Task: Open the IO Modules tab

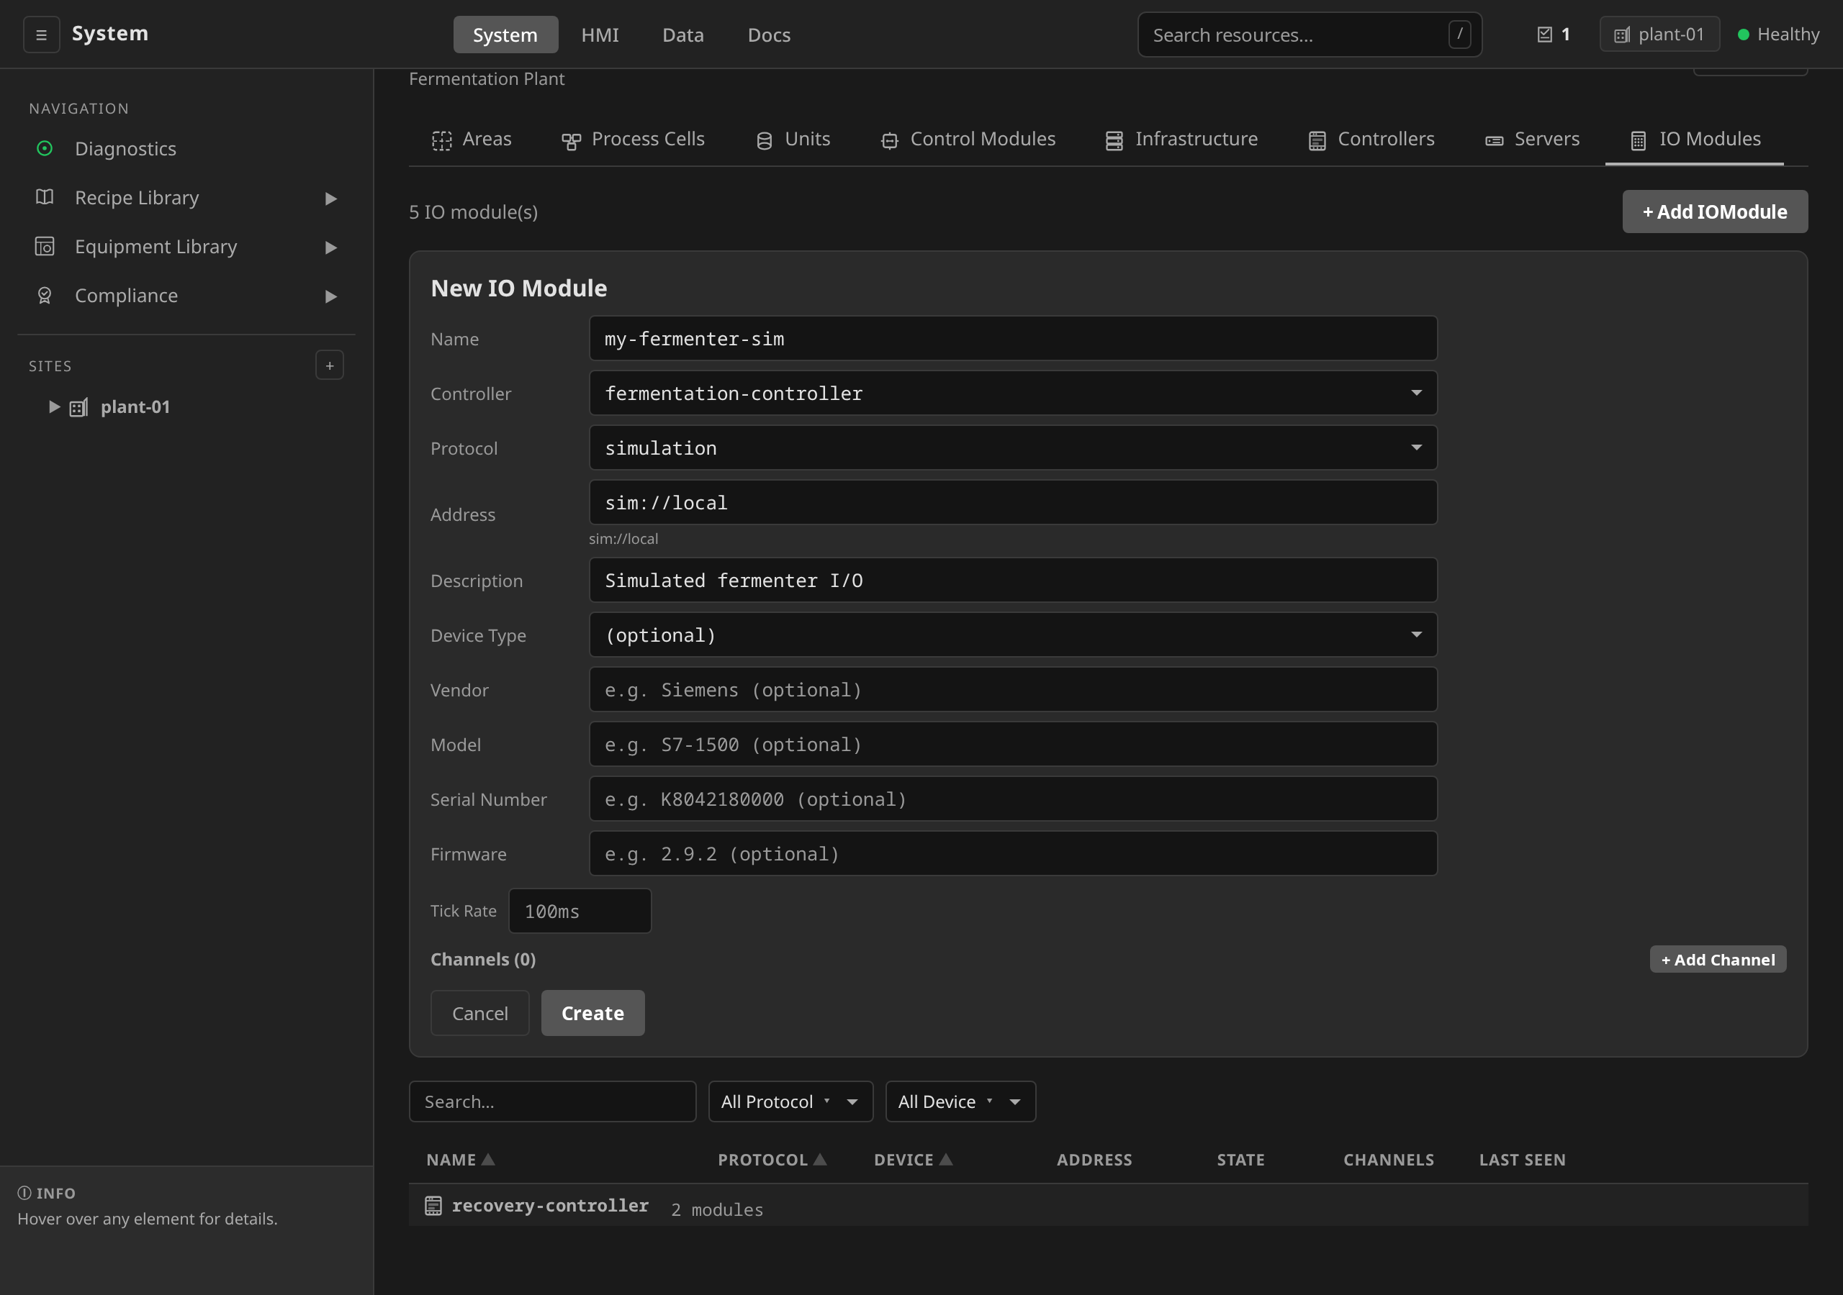Action: [1695, 139]
